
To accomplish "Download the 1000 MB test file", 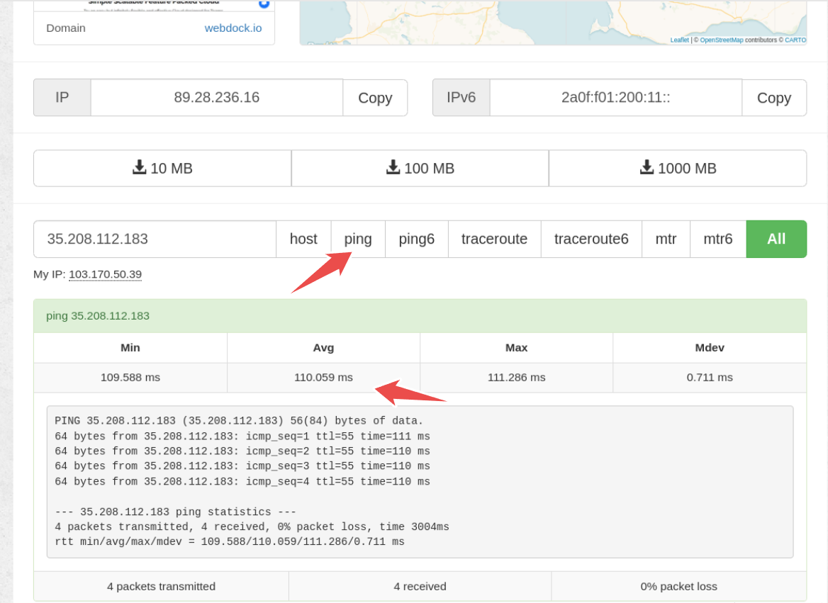I will click(677, 168).
